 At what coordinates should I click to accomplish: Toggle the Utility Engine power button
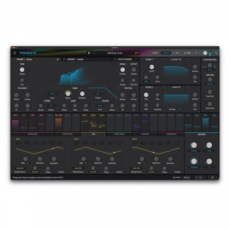click(x=115, y=59)
